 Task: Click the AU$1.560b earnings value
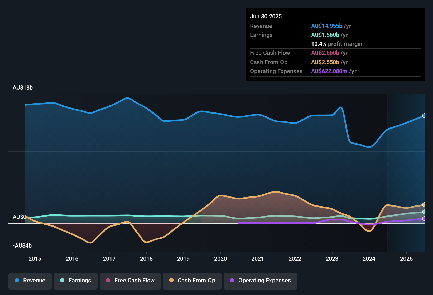[325, 35]
